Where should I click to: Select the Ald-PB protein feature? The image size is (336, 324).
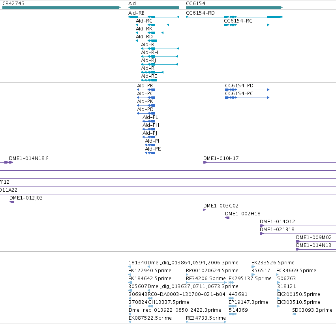pyautogui.click(x=146, y=90)
